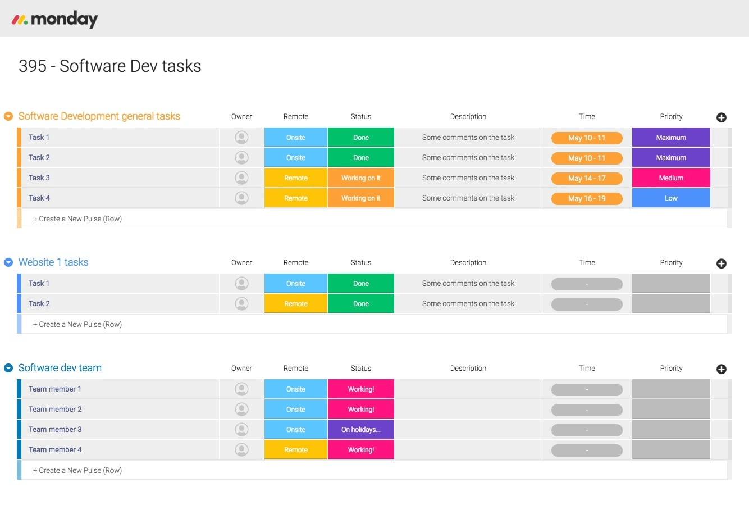Assign owner for Website 1 tasks Task 2
The width and height of the screenshot is (749, 514).
241,303
